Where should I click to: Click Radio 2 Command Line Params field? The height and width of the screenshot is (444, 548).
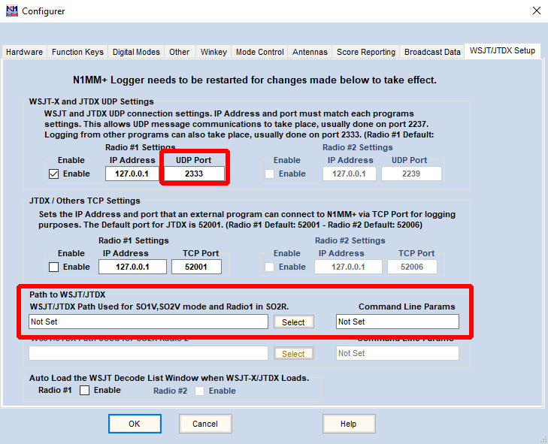(x=398, y=353)
